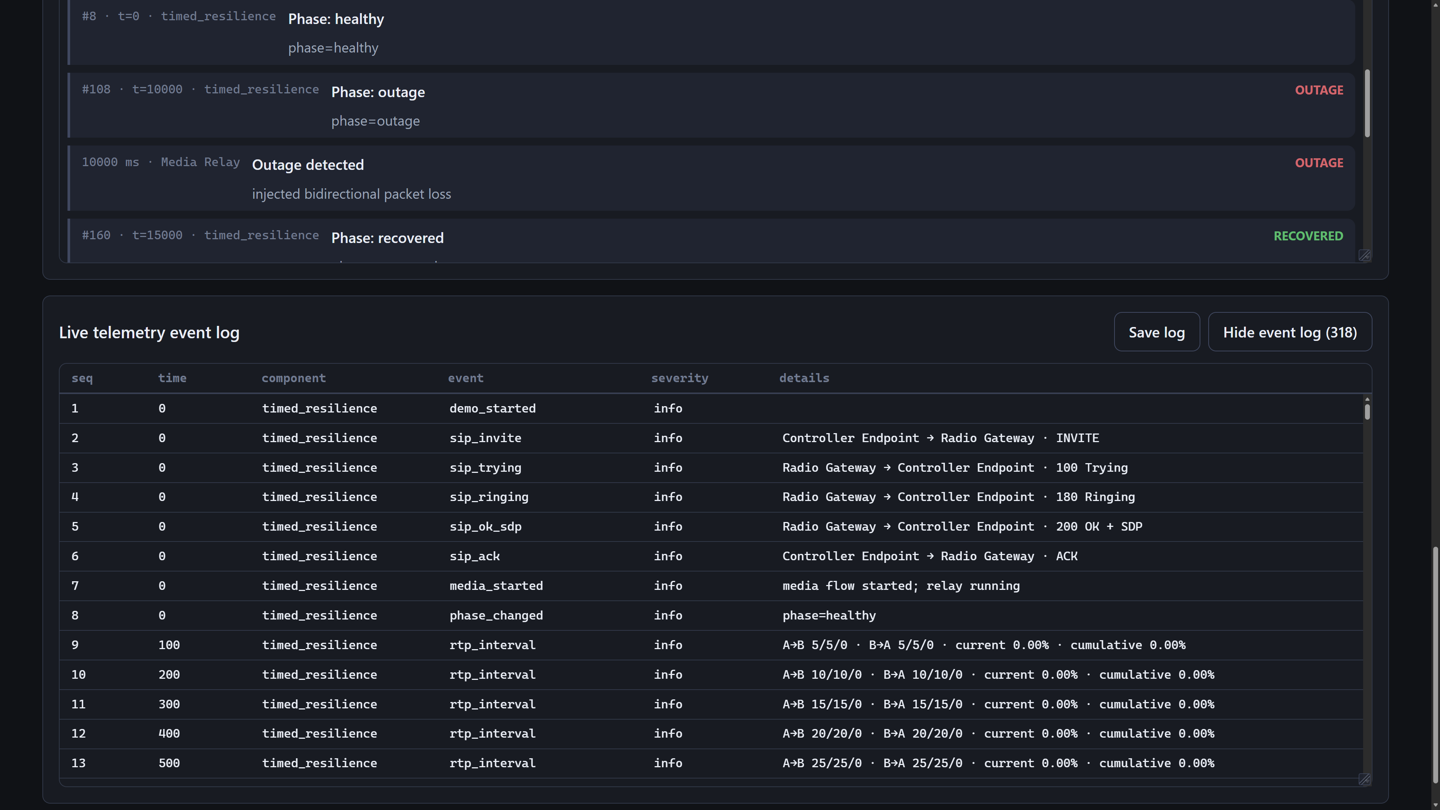Select the Phase: recovered timeline title
This screenshot has height=810, width=1440.
click(387, 238)
